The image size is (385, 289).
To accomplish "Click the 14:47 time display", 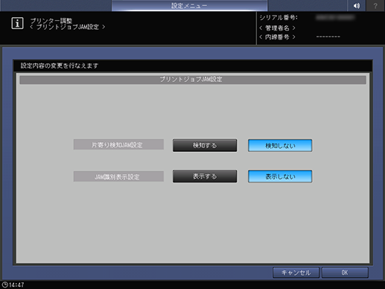I will [x=16, y=285].
